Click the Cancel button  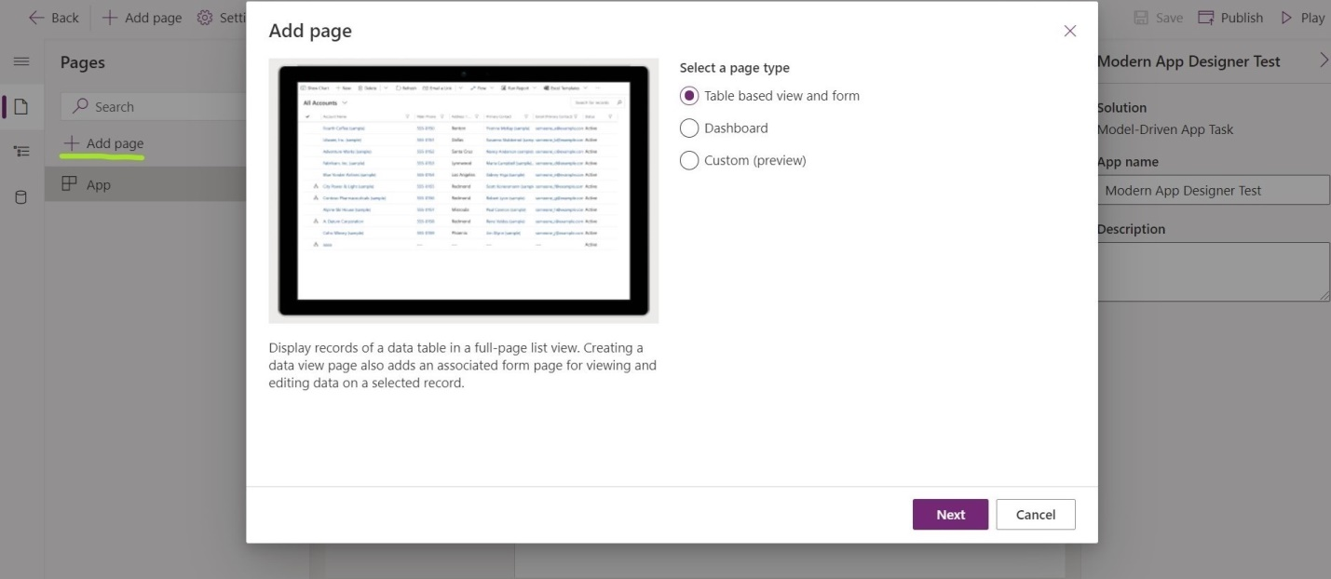(x=1035, y=515)
